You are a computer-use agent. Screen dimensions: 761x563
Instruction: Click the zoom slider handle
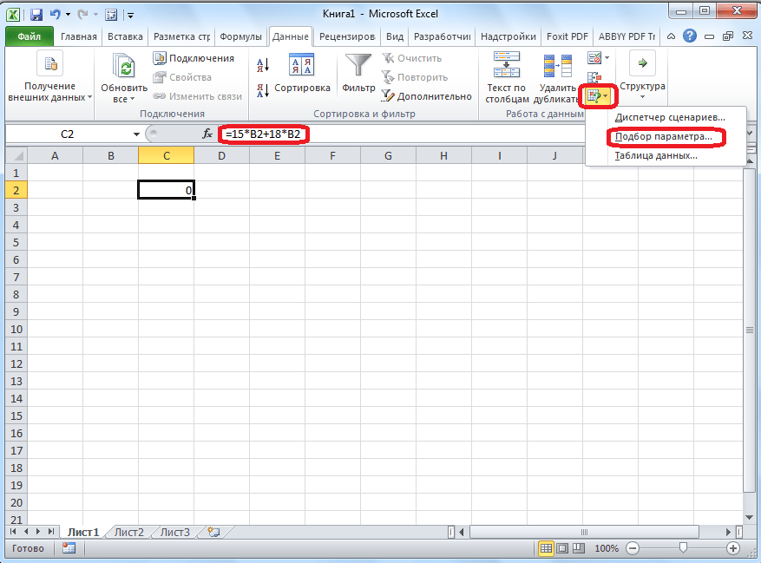pos(684,548)
